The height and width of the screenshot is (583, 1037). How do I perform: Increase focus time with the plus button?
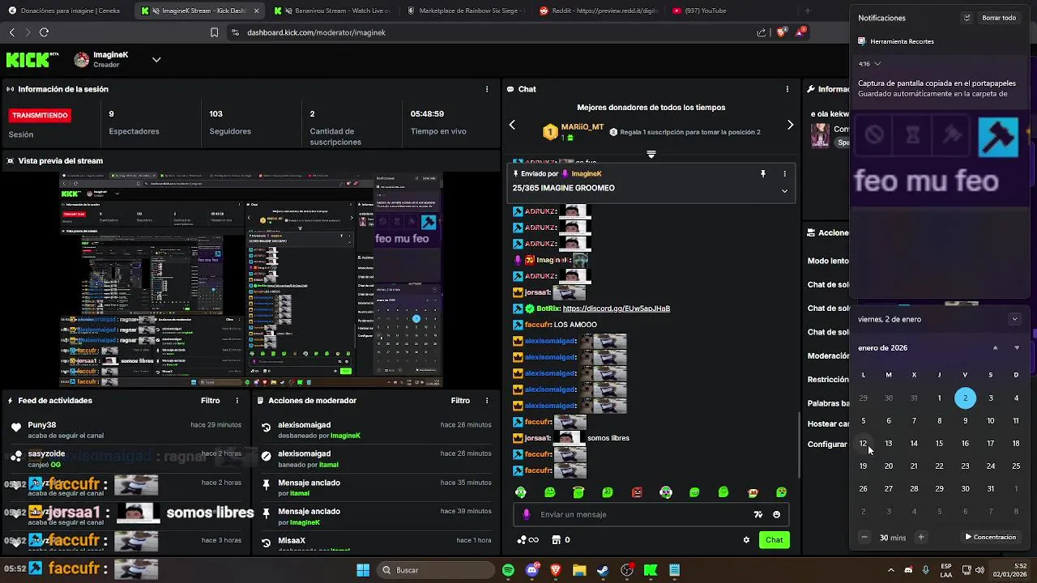tap(920, 537)
